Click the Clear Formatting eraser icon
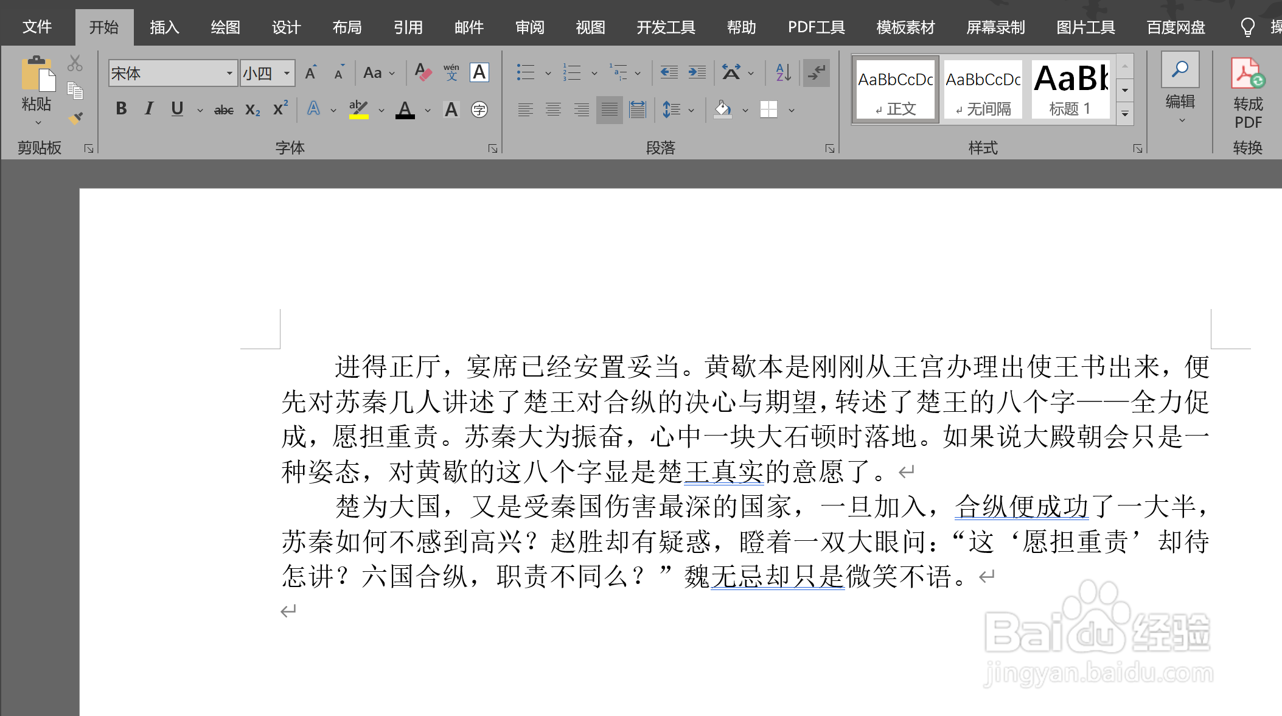1282x716 pixels. [423, 73]
